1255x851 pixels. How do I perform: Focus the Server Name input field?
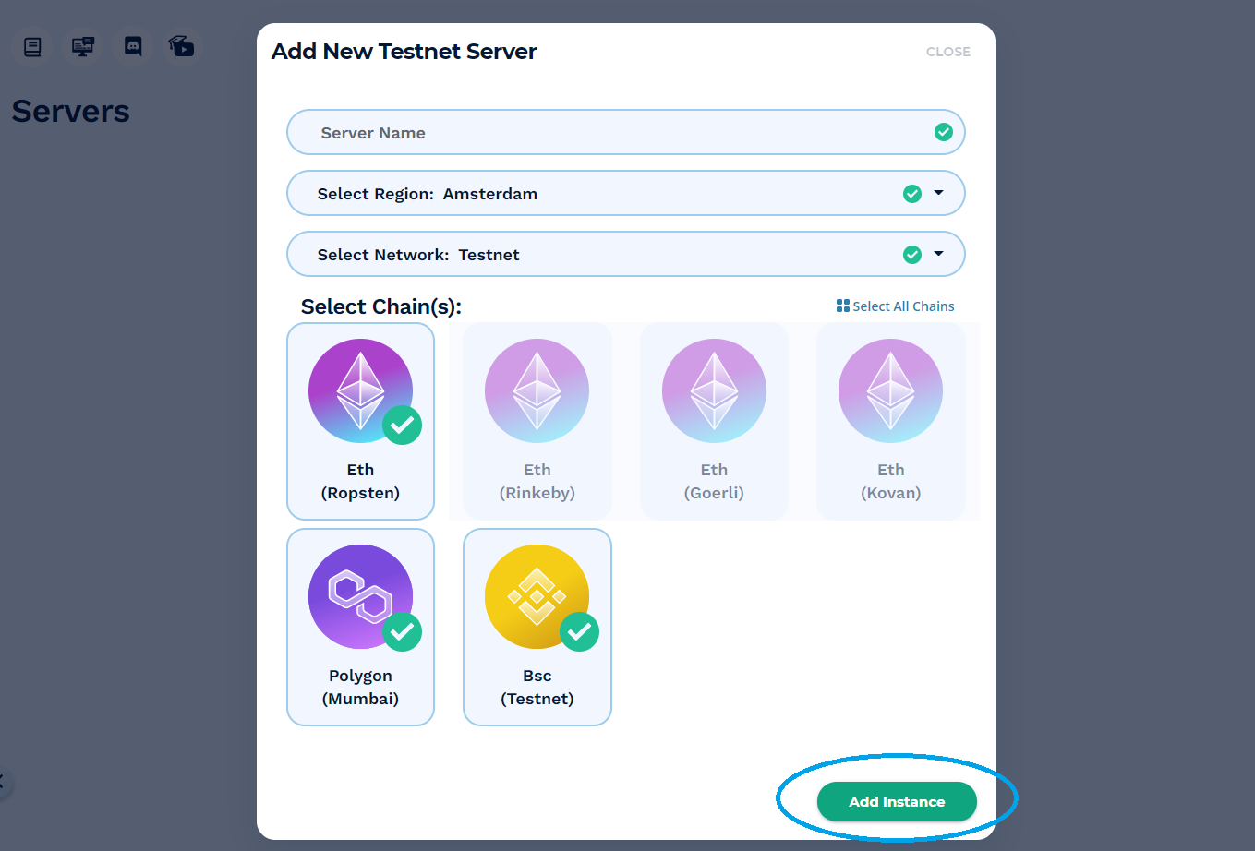626,132
